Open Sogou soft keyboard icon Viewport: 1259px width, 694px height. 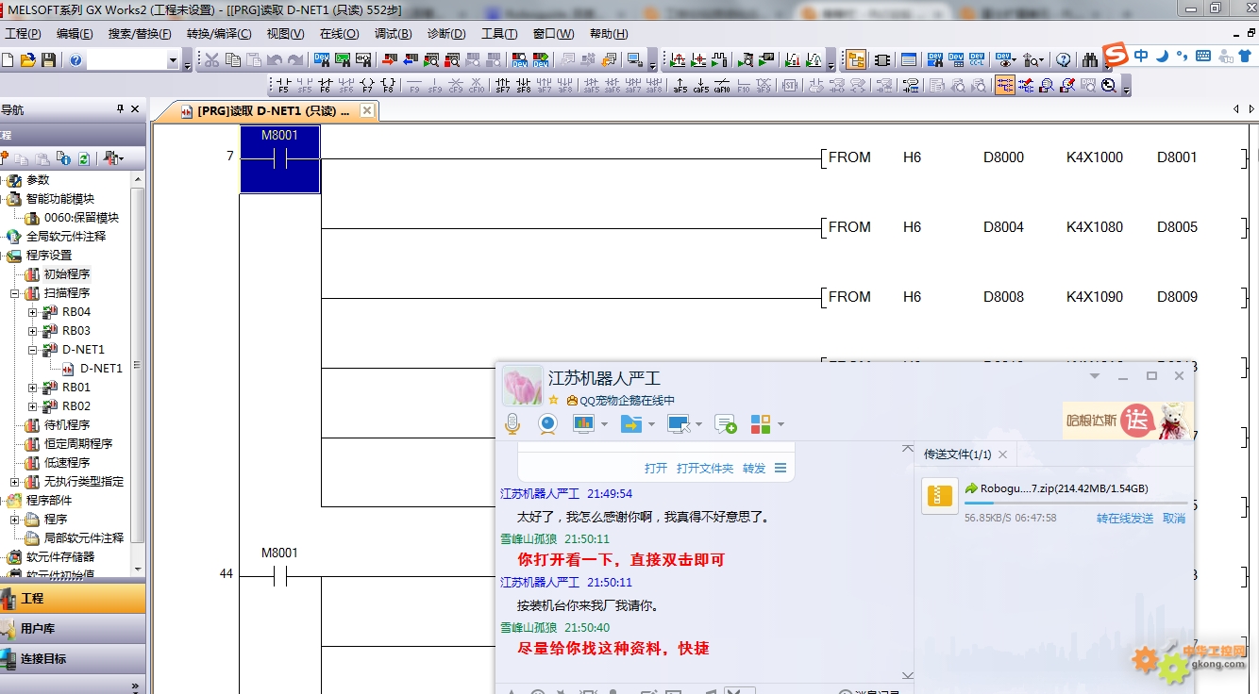point(1203,56)
